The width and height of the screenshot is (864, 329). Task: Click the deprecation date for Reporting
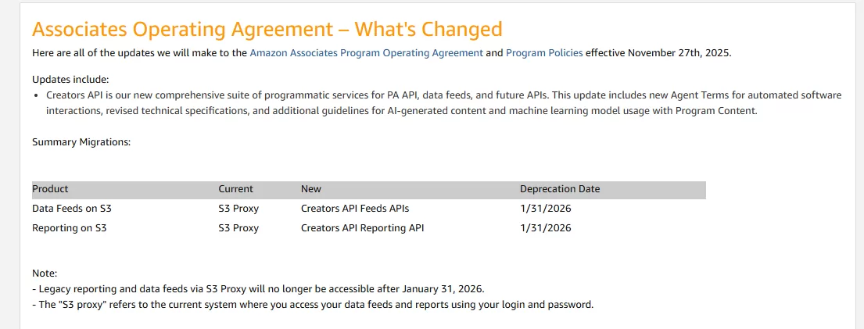point(545,228)
